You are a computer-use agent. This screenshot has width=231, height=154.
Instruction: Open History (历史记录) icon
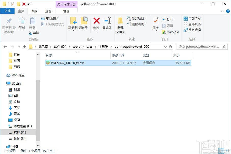point(164,32)
